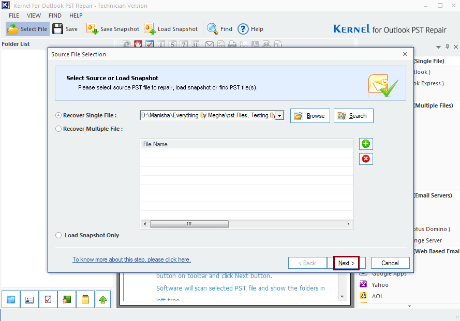
Task: Open the Journal green book icon
Action: 67,299
